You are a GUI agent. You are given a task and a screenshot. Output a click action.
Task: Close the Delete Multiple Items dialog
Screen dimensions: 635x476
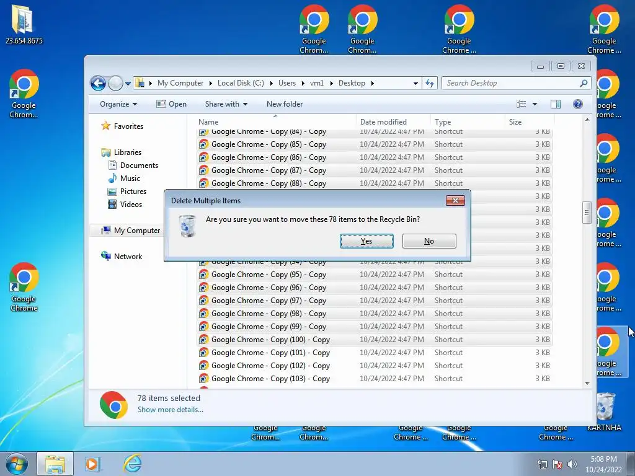click(455, 200)
